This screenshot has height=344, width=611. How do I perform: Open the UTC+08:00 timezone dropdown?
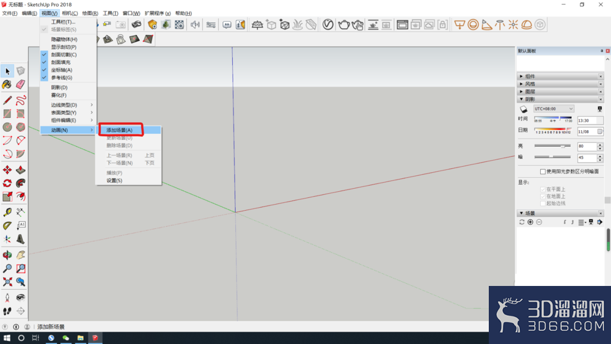(x=554, y=109)
